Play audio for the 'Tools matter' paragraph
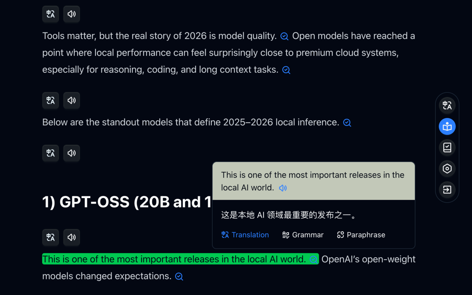Image resolution: width=472 pixels, height=295 pixels. pyautogui.click(x=72, y=14)
